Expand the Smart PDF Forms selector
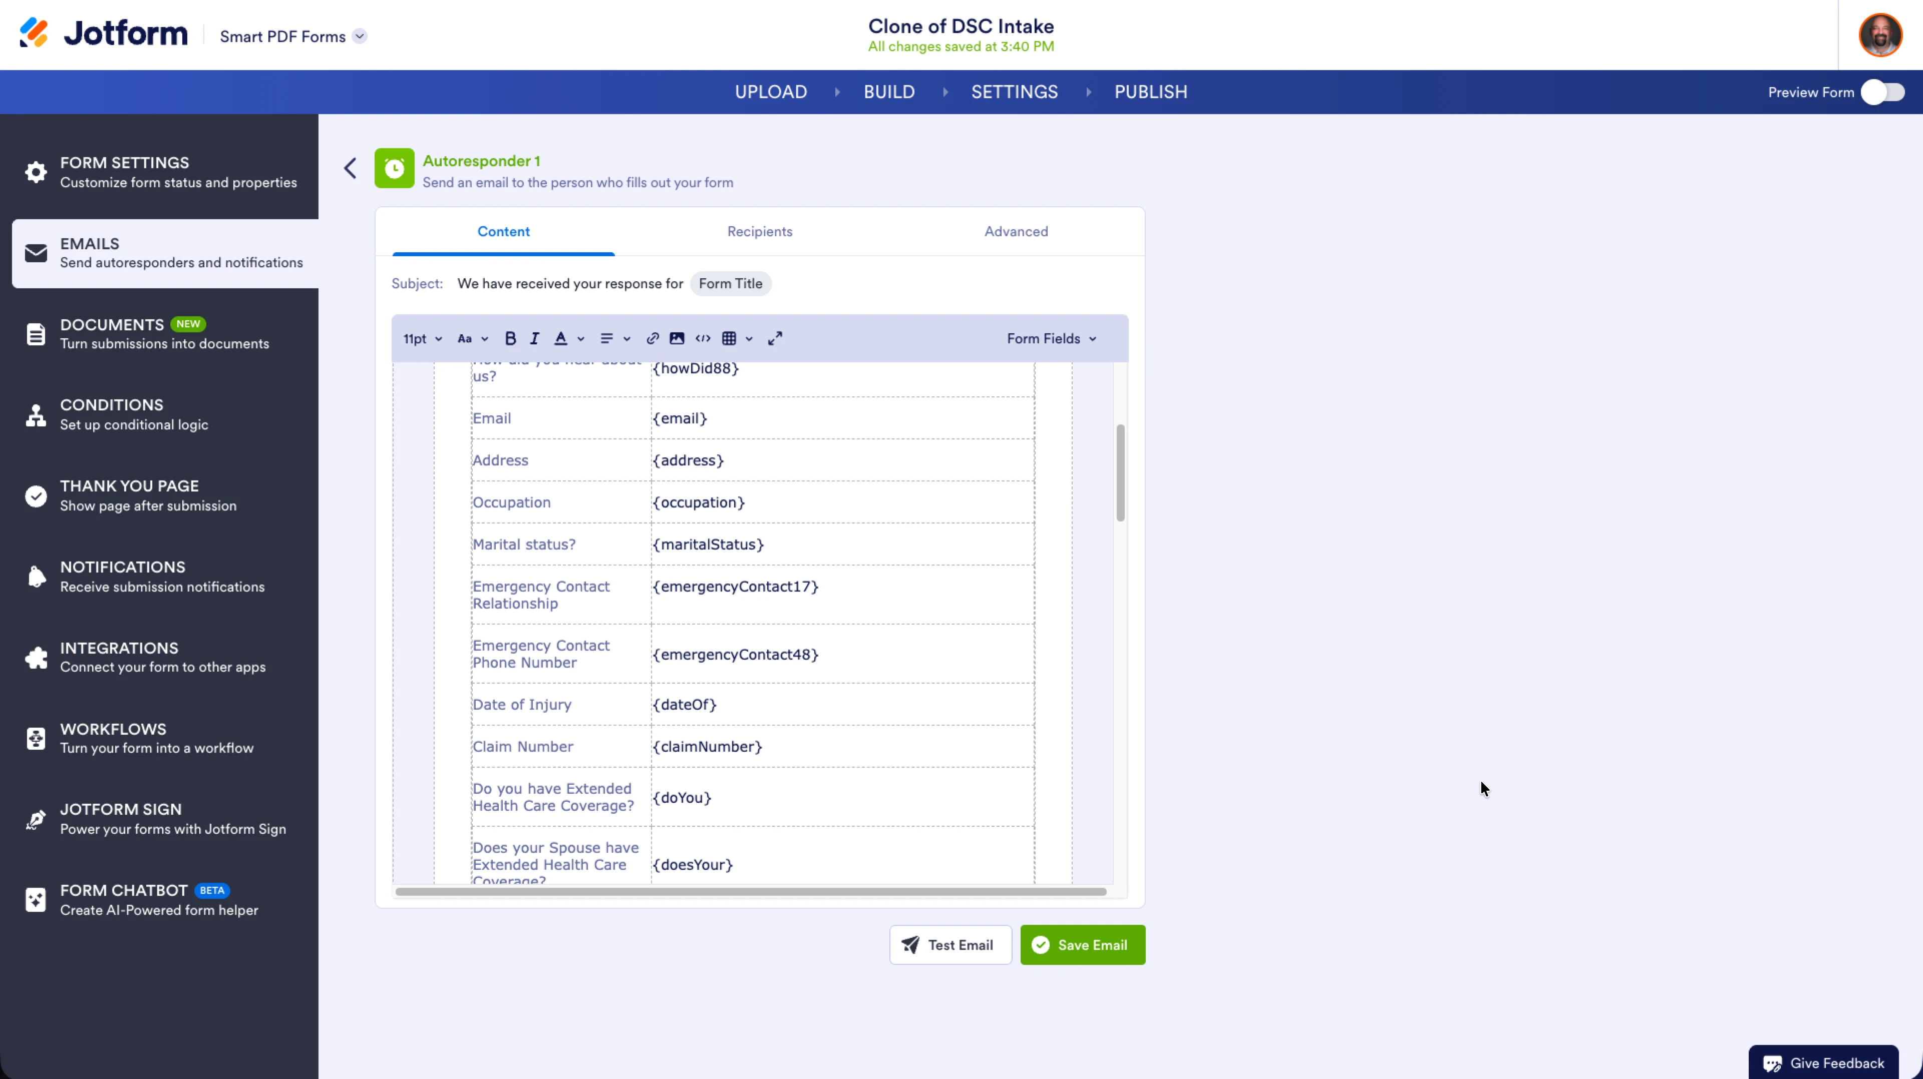1923x1079 pixels. tap(359, 35)
